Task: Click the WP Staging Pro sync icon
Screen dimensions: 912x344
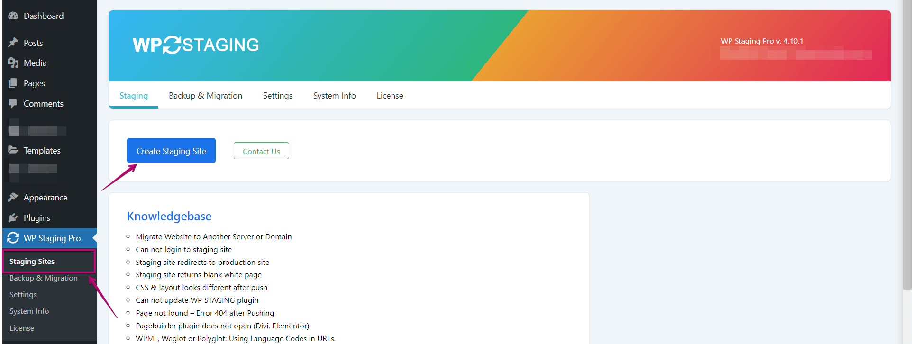Action: click(x=13, y=238)
